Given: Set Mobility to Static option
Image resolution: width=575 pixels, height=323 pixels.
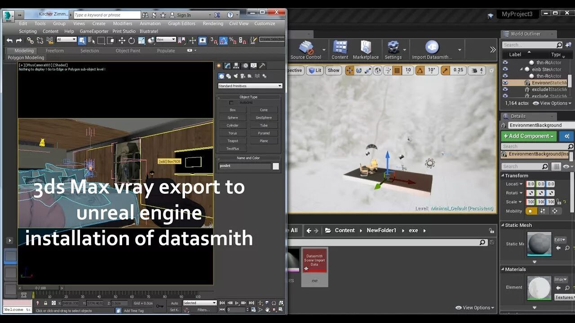Looking at the screenshot, I should (532, 211).
